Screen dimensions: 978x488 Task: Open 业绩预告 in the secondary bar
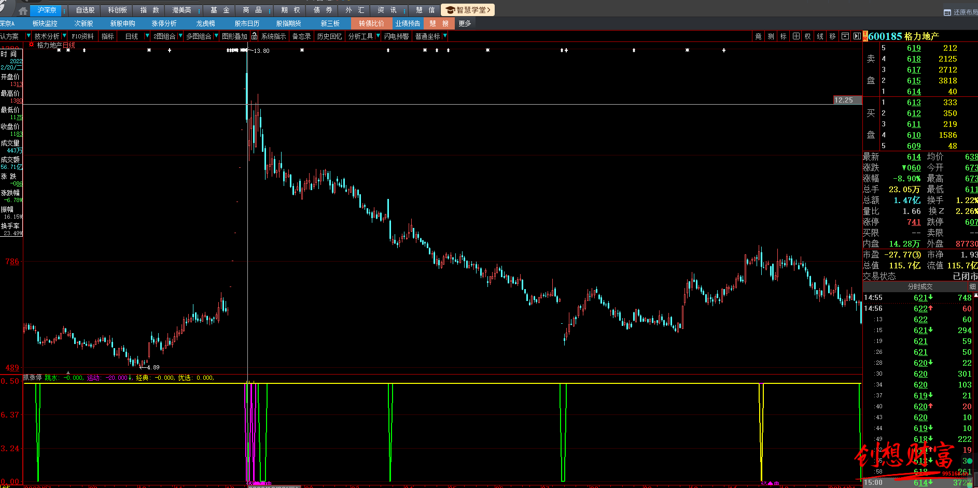(x=408, y=23)
